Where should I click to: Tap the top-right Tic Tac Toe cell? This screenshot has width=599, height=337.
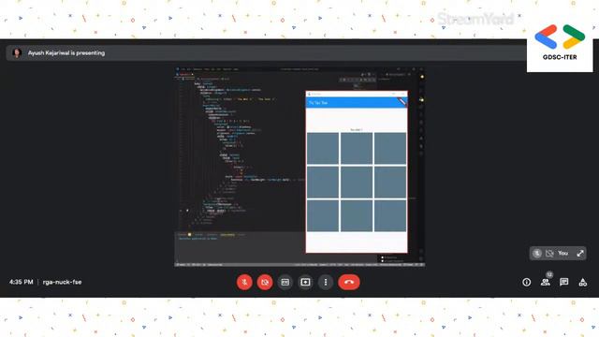coord(390,148)
